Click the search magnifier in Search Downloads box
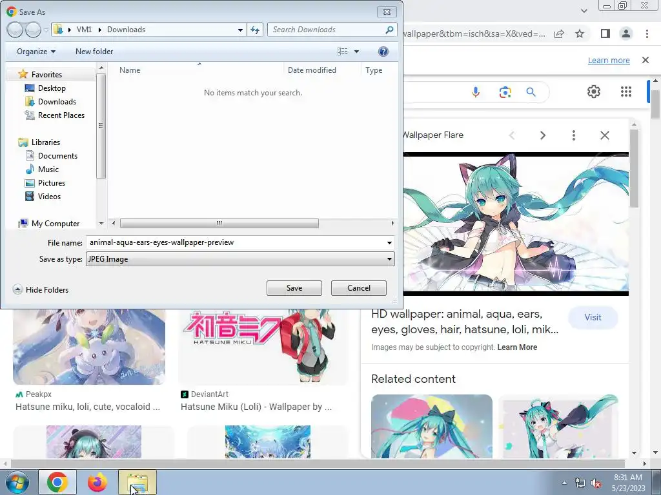 389,30
